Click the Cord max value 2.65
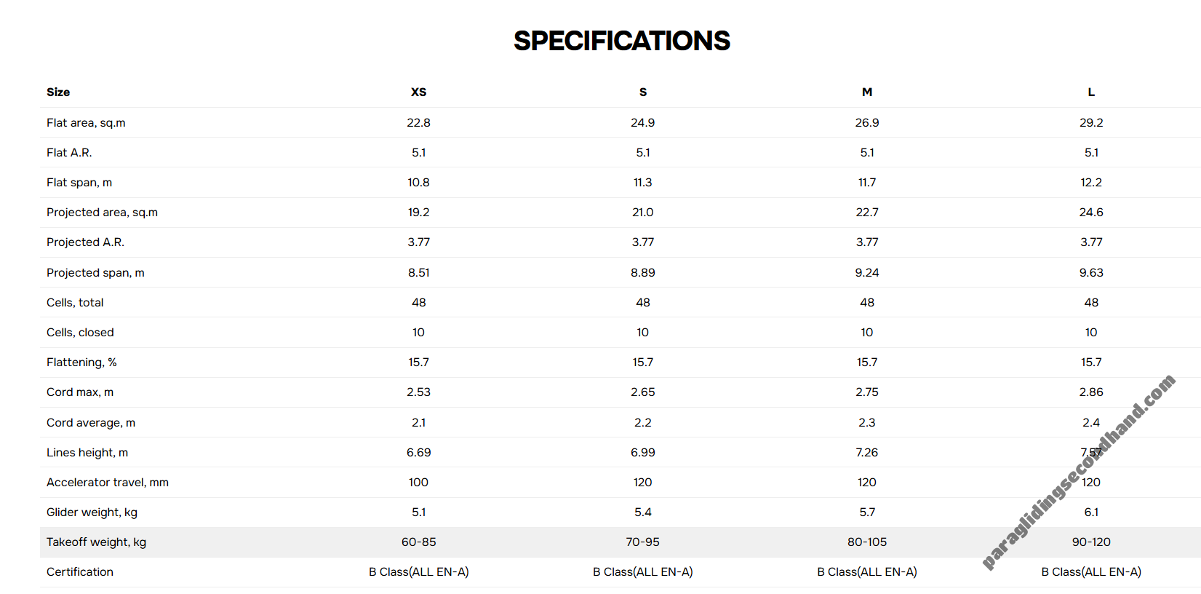Viewport: 1201px width, 594px height. (x=643, y=392)
